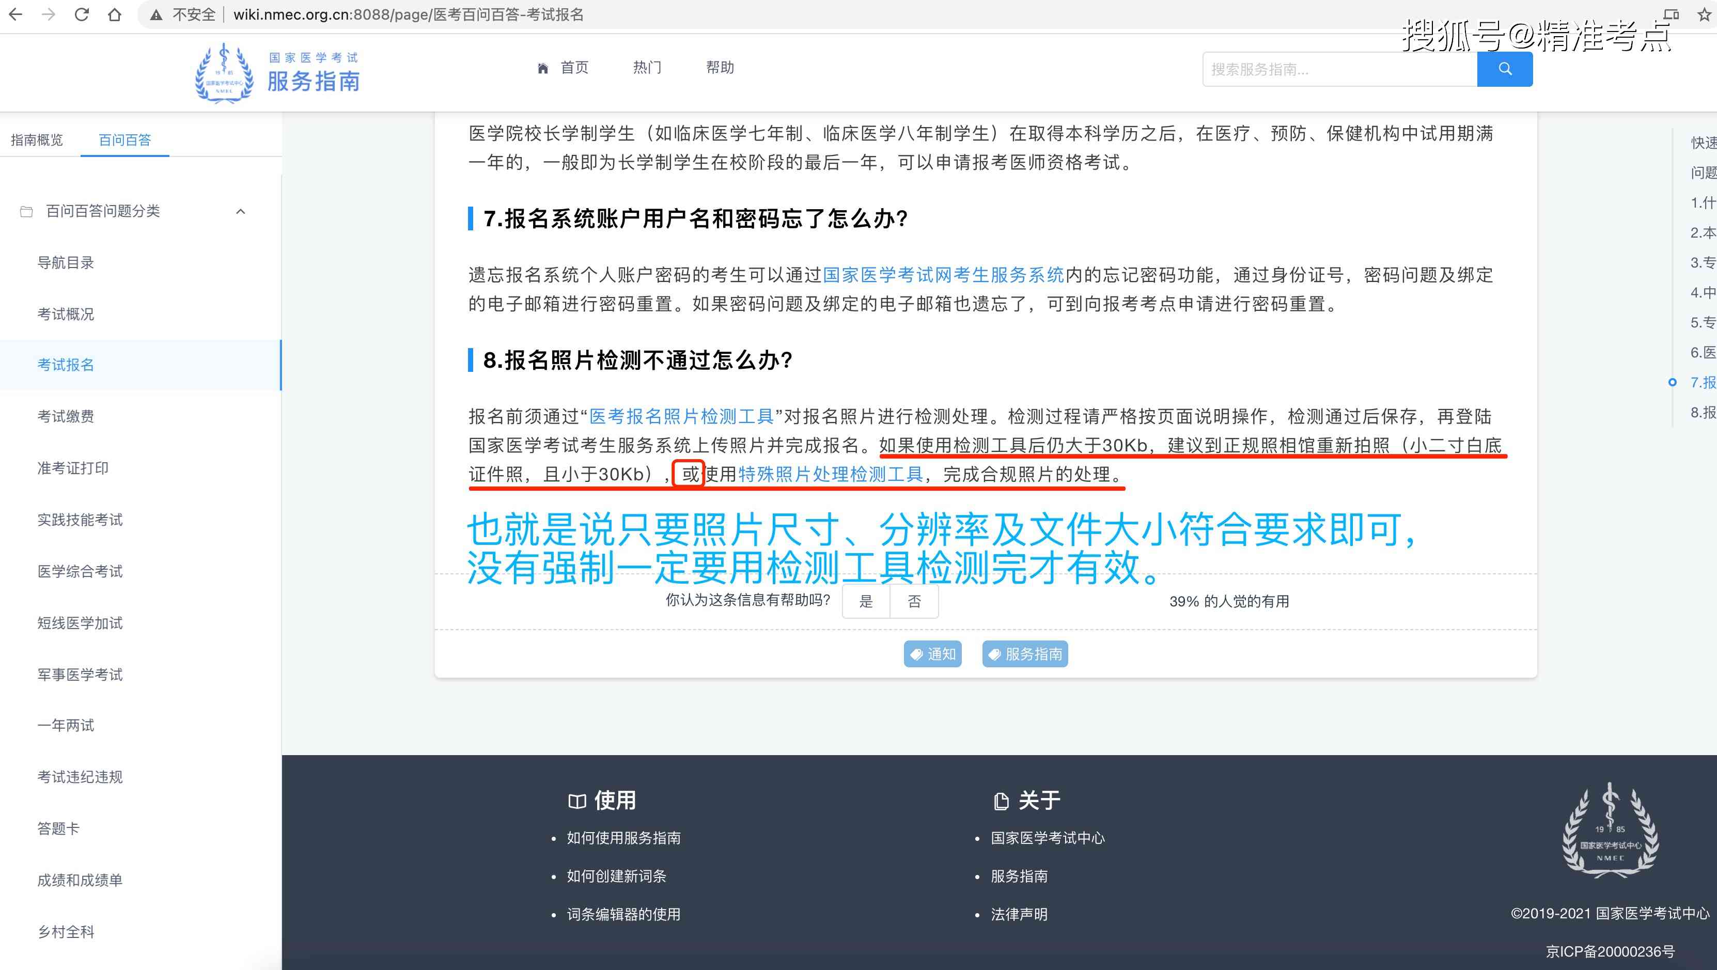Click the 通知 tag button

(x=932, y=654)
